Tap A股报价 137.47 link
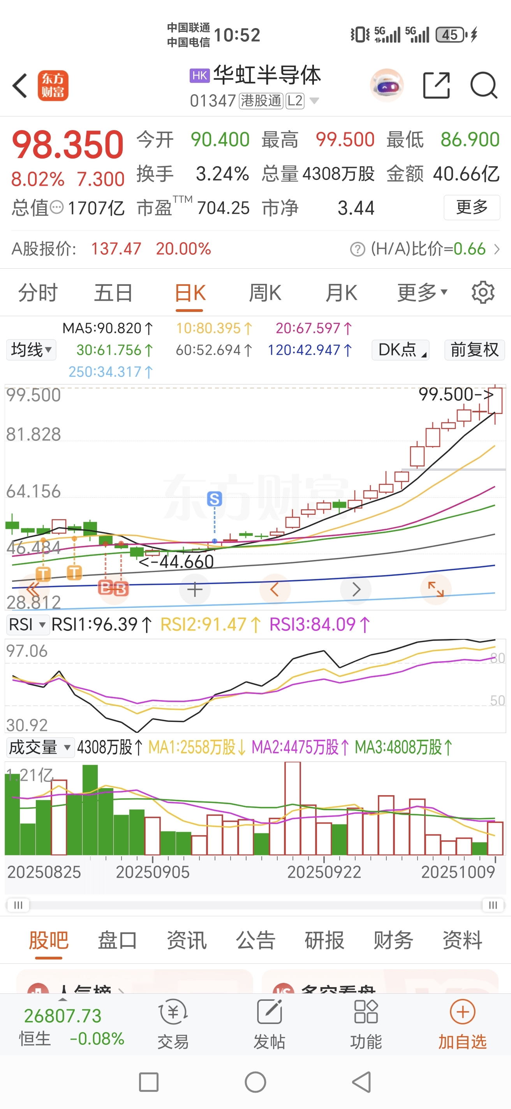 (111, 249)
